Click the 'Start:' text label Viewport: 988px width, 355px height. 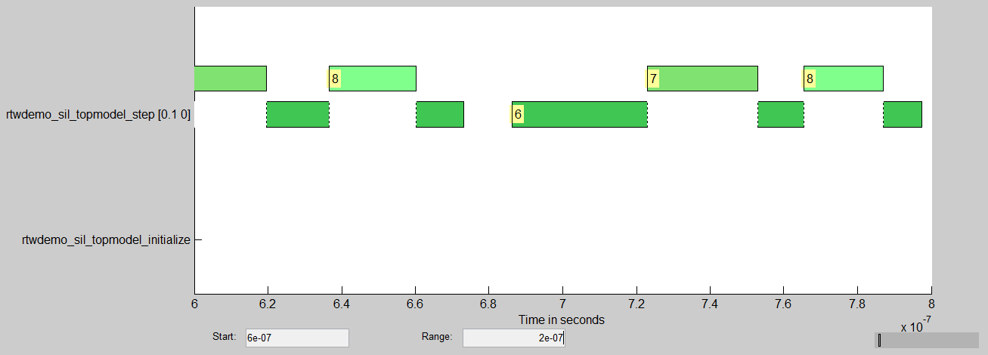click(225, 337)
